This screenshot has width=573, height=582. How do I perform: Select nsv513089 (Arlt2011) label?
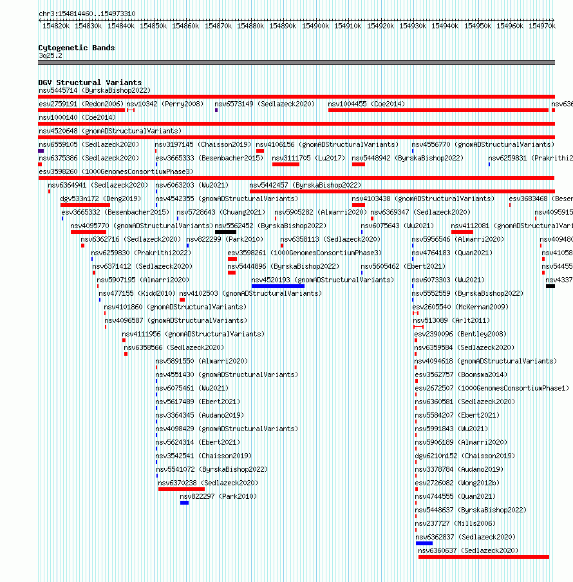[452, 321]
